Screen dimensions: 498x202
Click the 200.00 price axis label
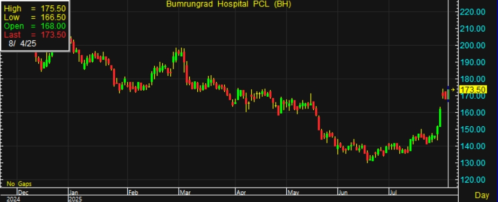[473, 45]
